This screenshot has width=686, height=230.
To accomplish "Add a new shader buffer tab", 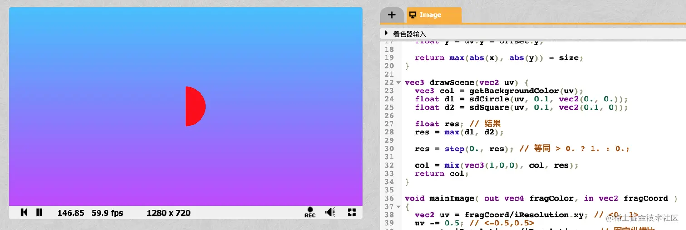I will point(392,15).
